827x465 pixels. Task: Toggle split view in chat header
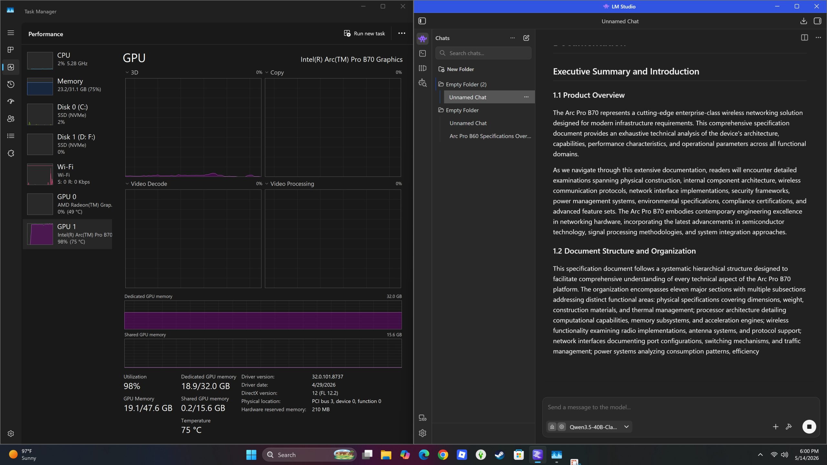point(804,38)
